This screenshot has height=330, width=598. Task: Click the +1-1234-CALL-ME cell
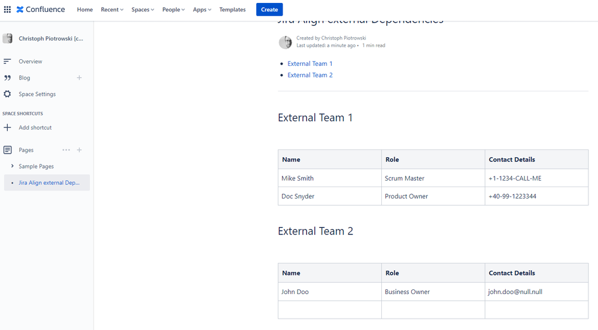536,178
